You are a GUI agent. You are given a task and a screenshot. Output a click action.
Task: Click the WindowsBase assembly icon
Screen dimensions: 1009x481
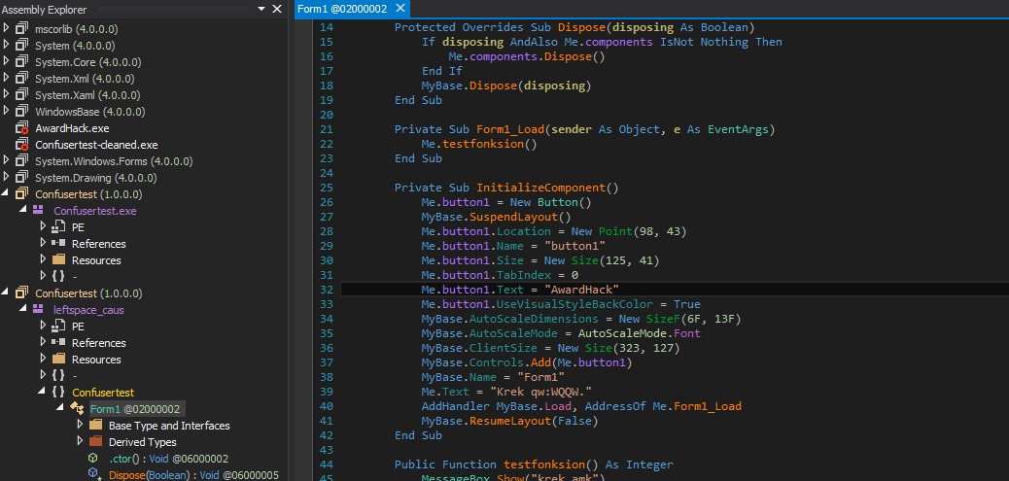tap(22, 112)
